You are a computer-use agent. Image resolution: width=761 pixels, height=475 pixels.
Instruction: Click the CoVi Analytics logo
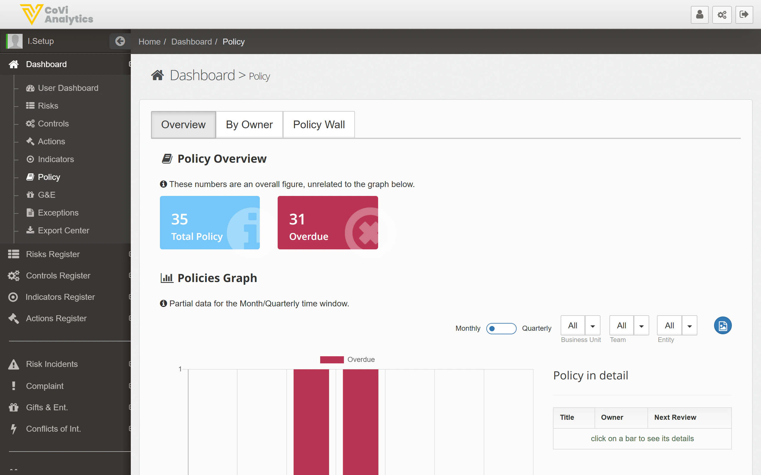point(56,14)
